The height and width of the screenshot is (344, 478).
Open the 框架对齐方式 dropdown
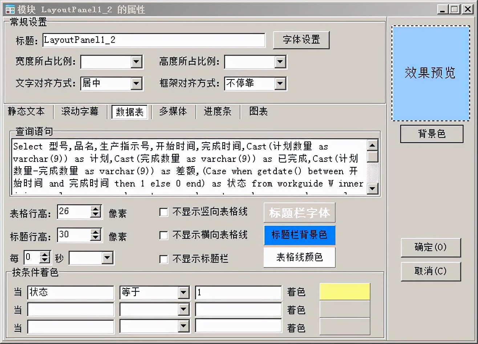click(280, 84)
